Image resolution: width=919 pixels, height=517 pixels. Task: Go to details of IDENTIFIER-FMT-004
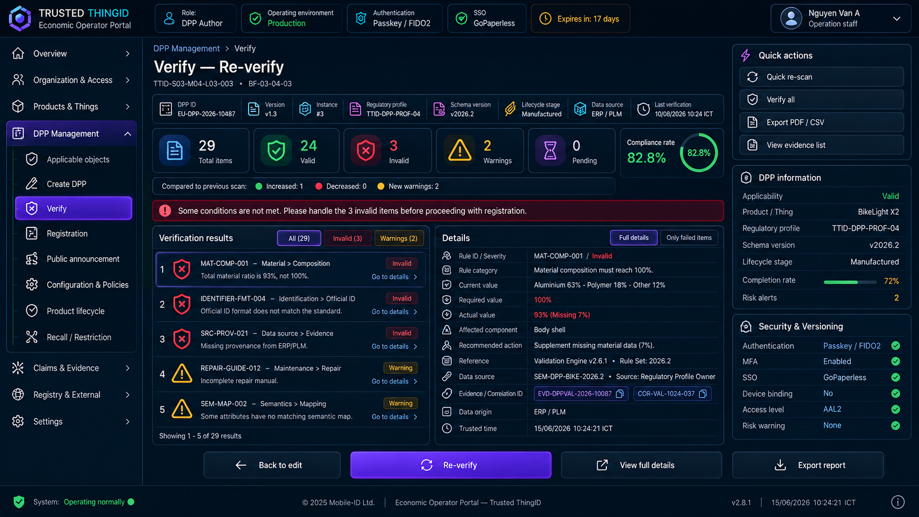[x=394, y=312]
